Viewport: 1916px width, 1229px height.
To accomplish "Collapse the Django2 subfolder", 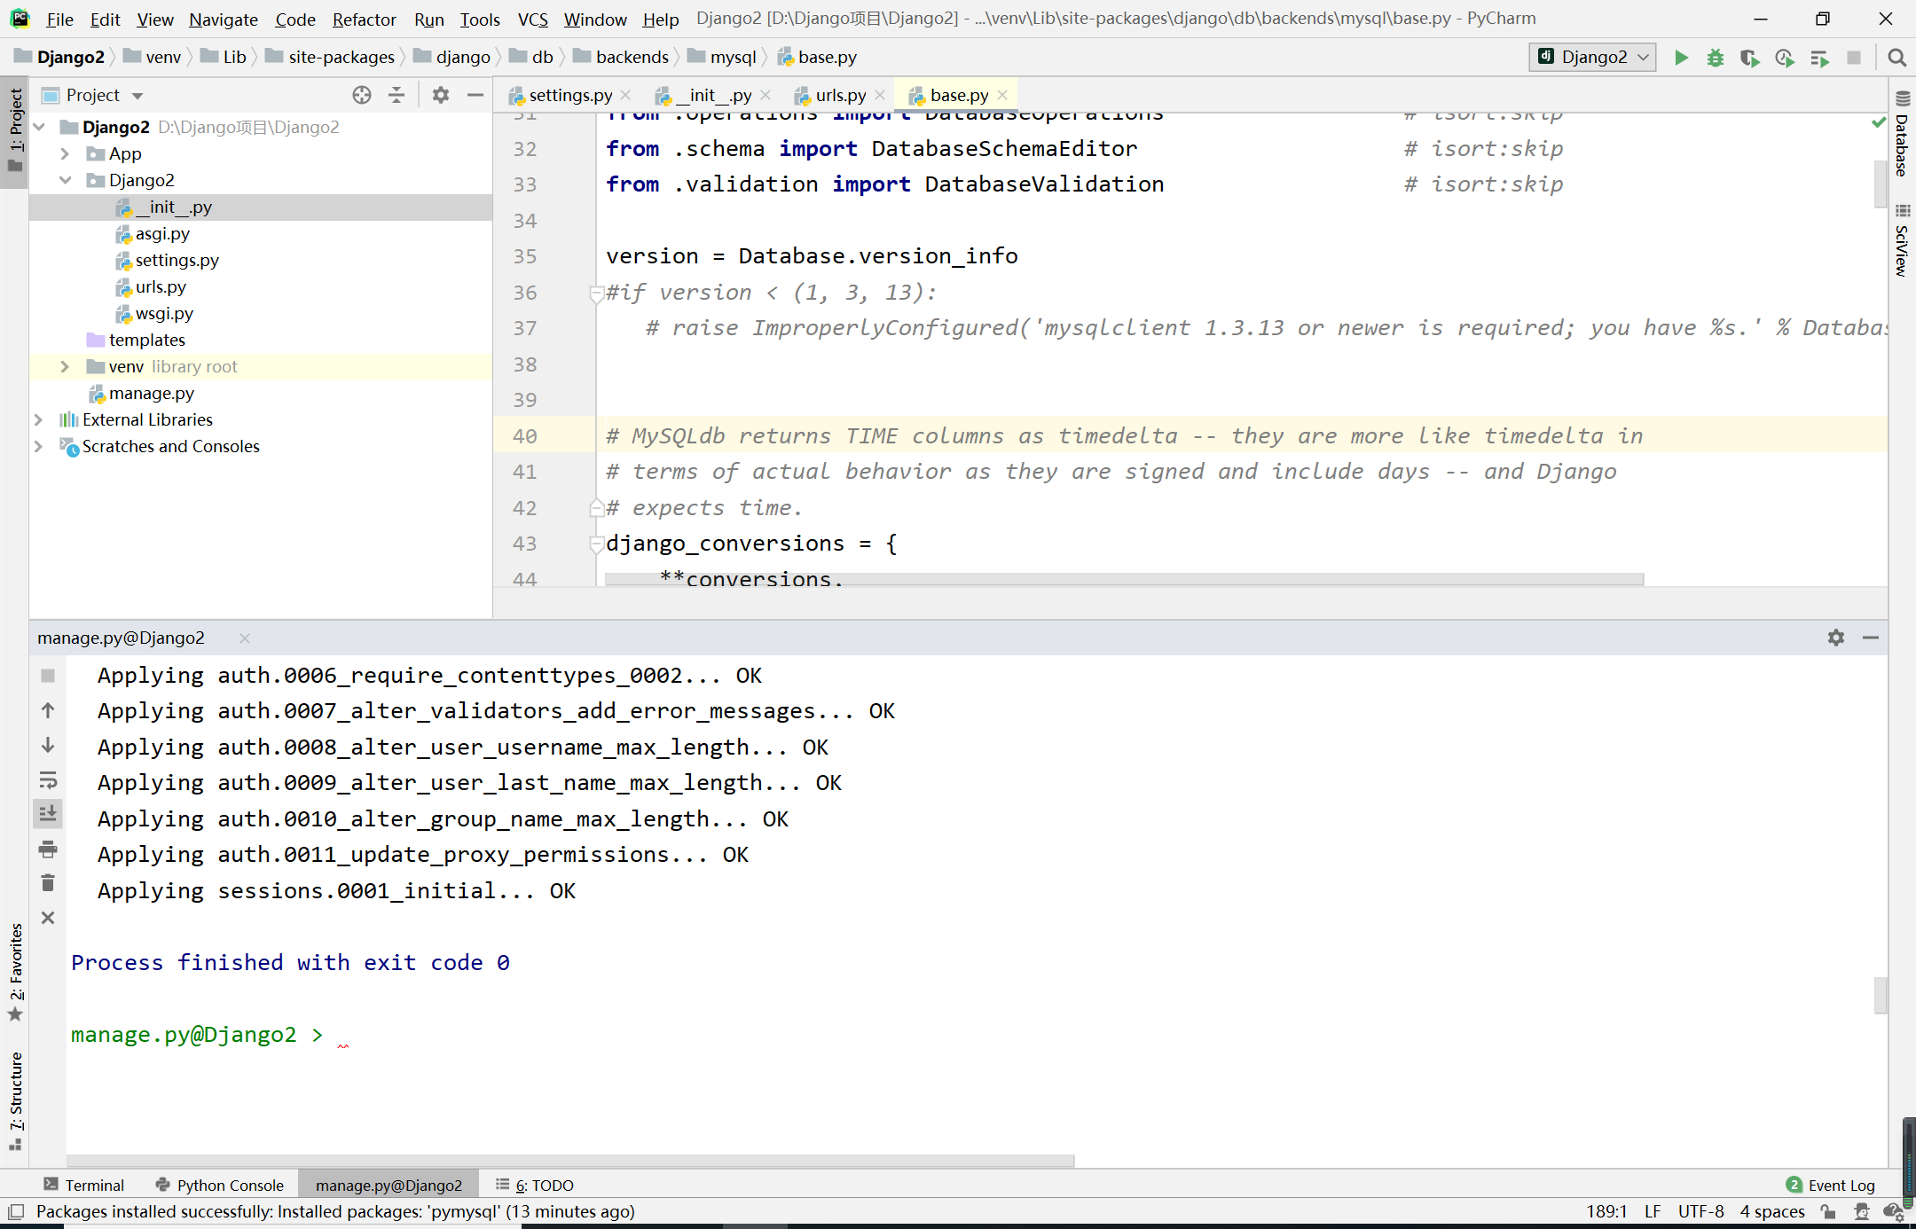I will (65, 180).
